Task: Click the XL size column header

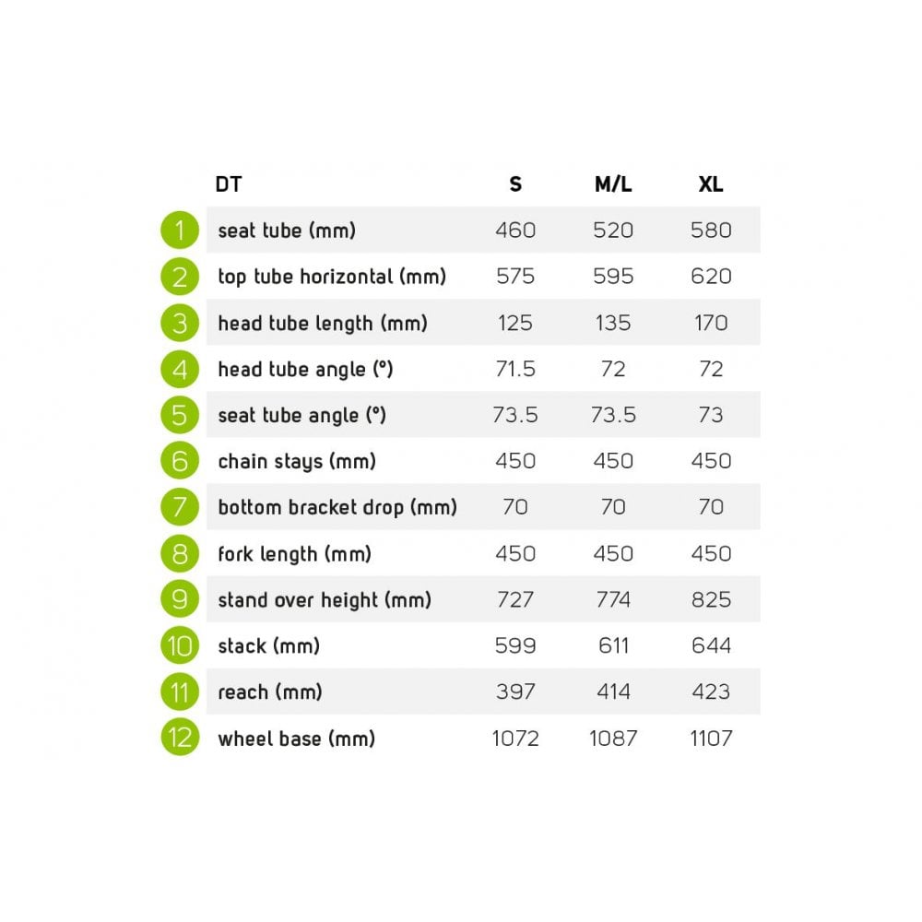Action: click(x=711, y=184)
